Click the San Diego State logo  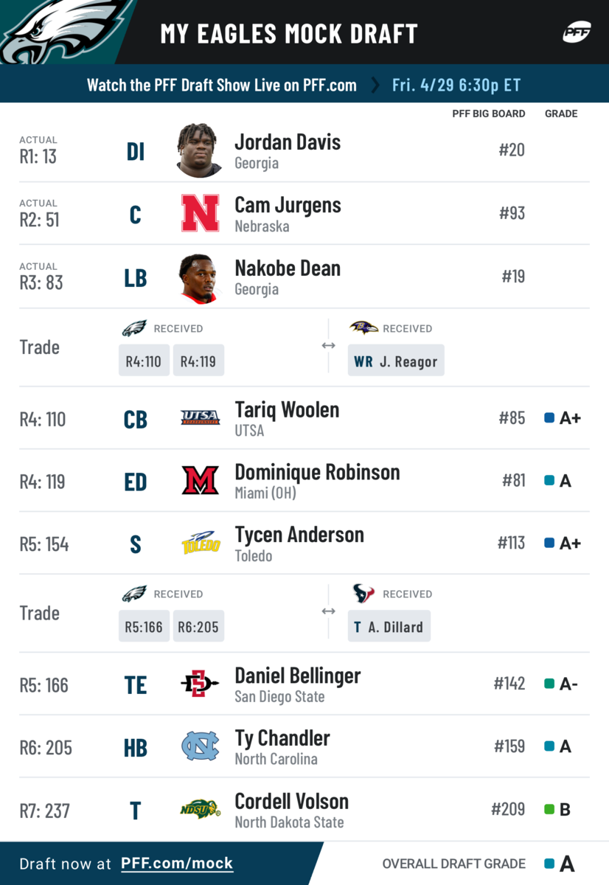pos(200,684)
